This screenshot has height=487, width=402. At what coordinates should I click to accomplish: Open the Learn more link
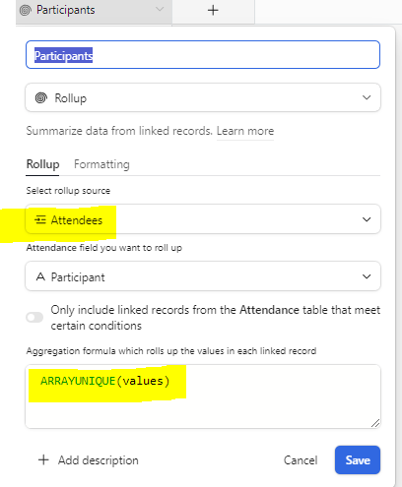point(245,131)
